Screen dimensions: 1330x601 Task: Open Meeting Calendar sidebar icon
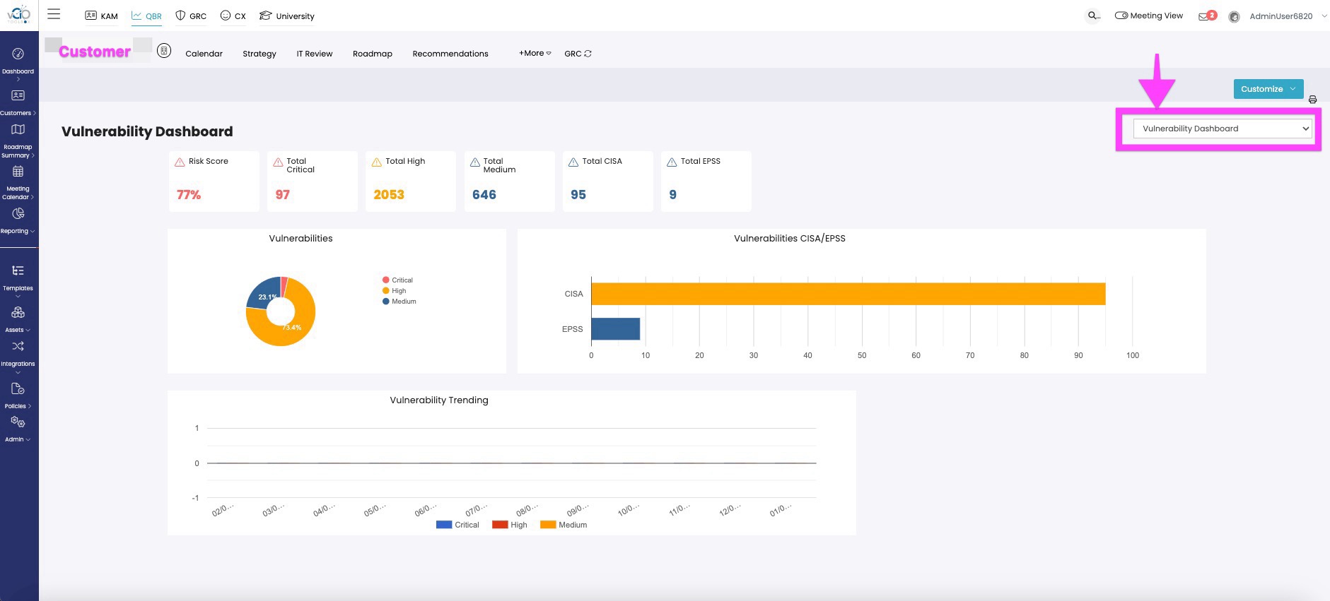[x=18, y=172]
